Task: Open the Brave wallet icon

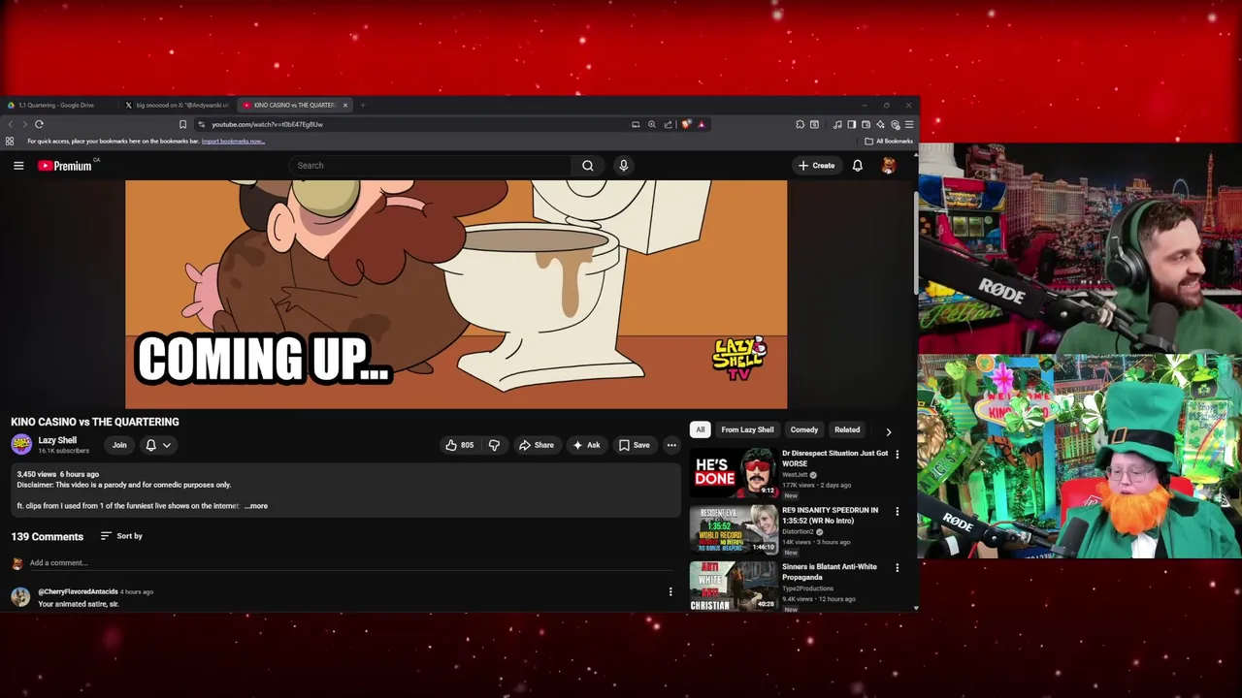Action: pyautogui.click(x=866, y=124)
